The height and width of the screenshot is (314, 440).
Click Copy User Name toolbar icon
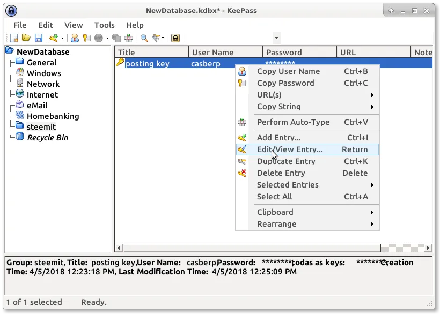(x=75, y=38)
